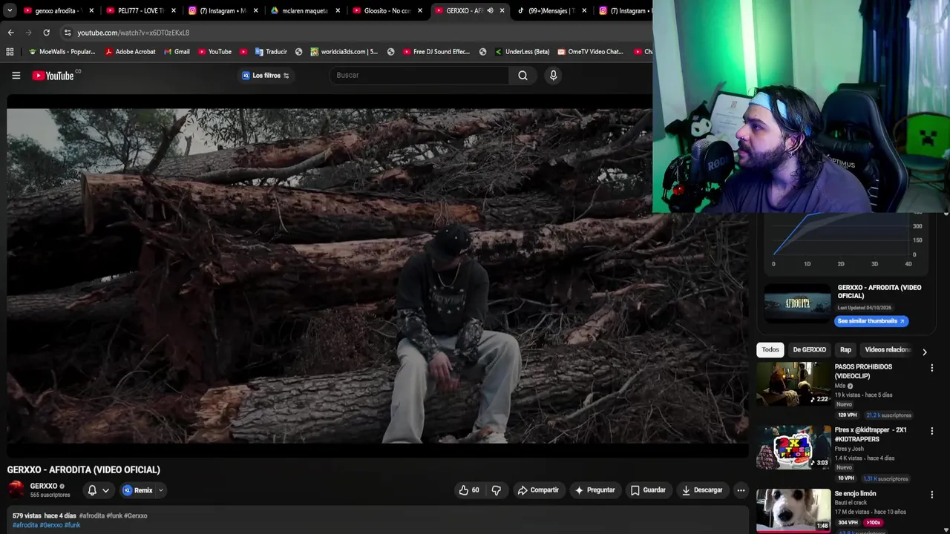Open options menu for Se enojo limón

pos(932,494)
